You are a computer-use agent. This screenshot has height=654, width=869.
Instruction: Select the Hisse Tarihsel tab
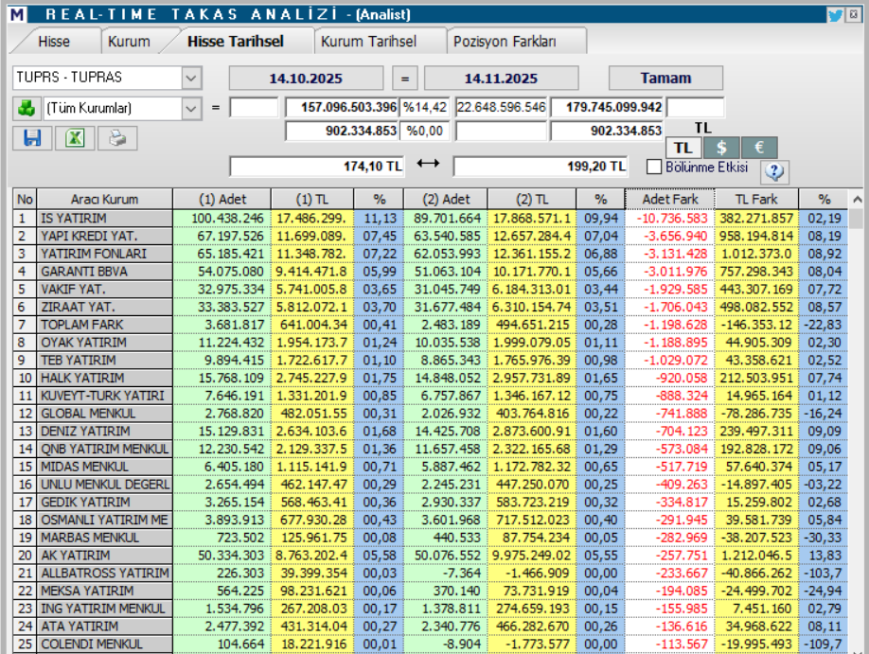coord(236,42)
